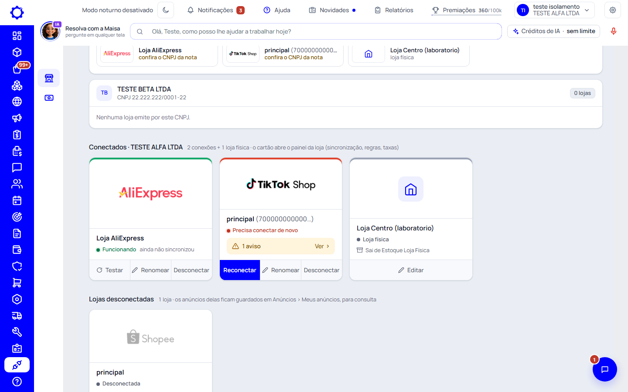
Task: Open the shopping cart icon in sidebar
Action: click(17, 283)
